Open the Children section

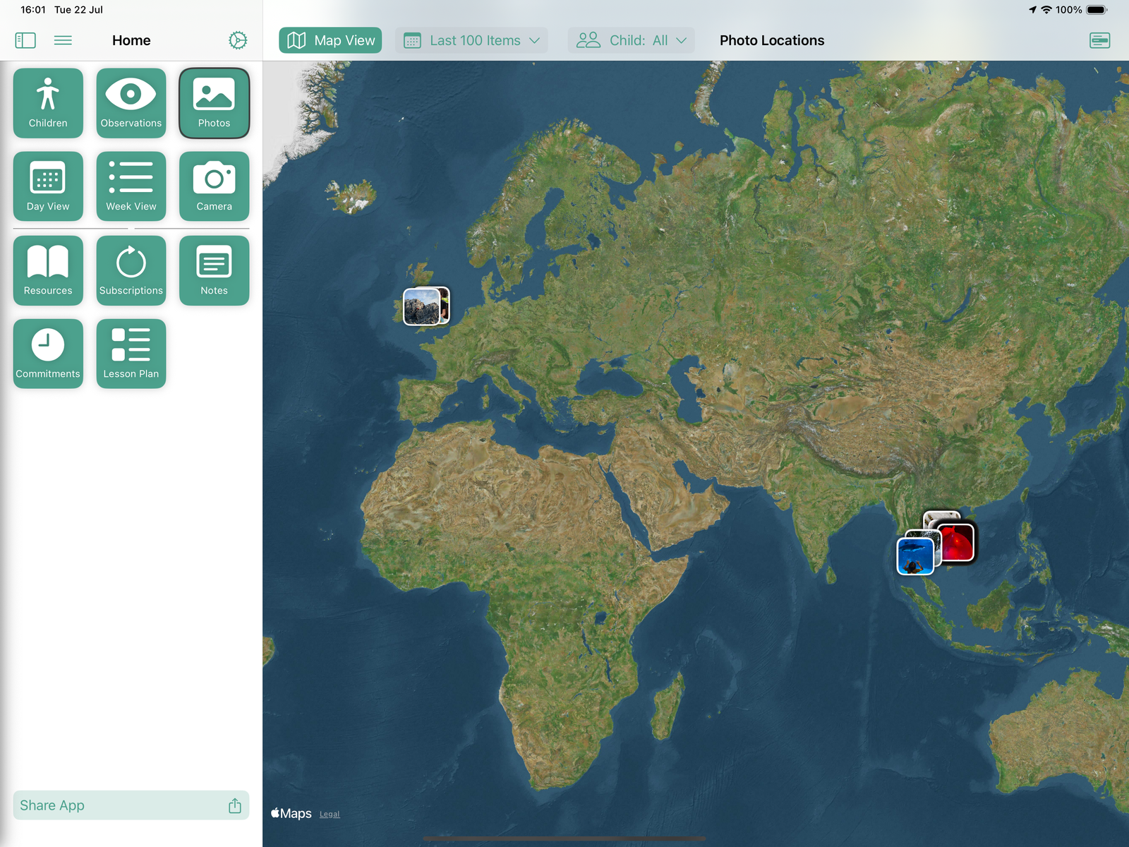pos(48,103)
